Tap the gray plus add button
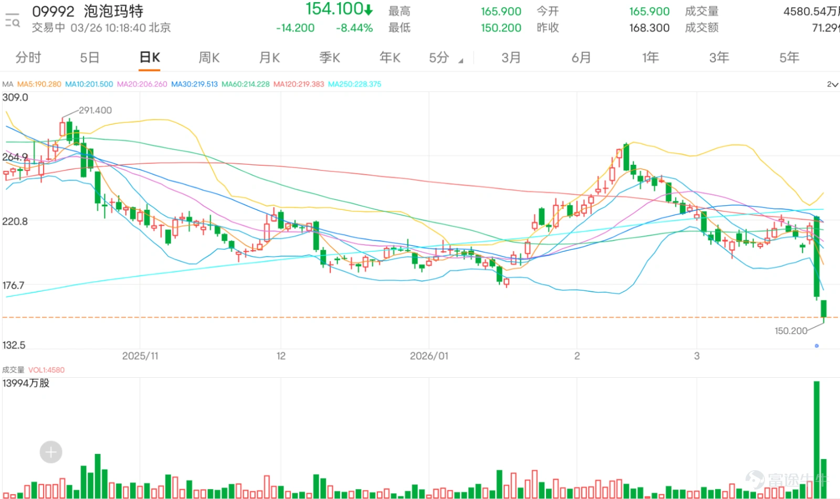Image resolution: width=840 pixels, height=499 pixels. 51,452
